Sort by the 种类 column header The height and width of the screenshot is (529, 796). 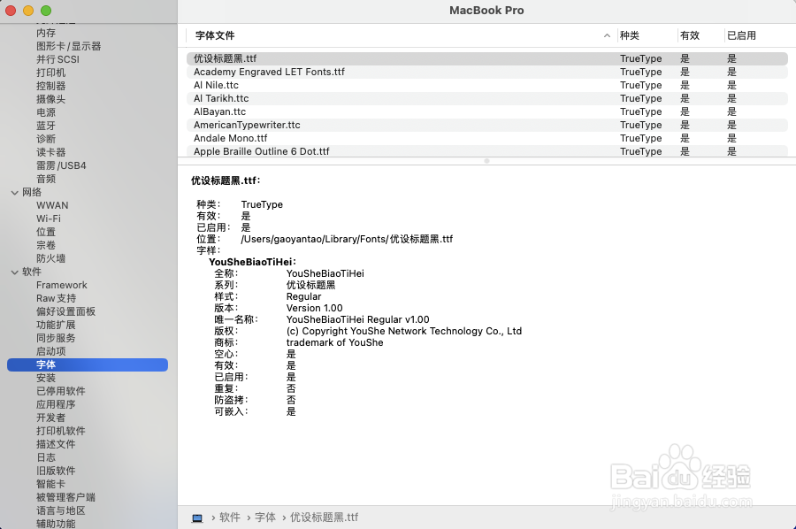(630, 35)
